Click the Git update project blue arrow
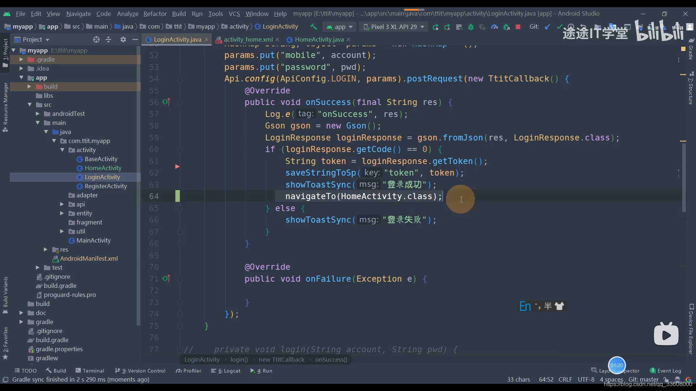 547,26
